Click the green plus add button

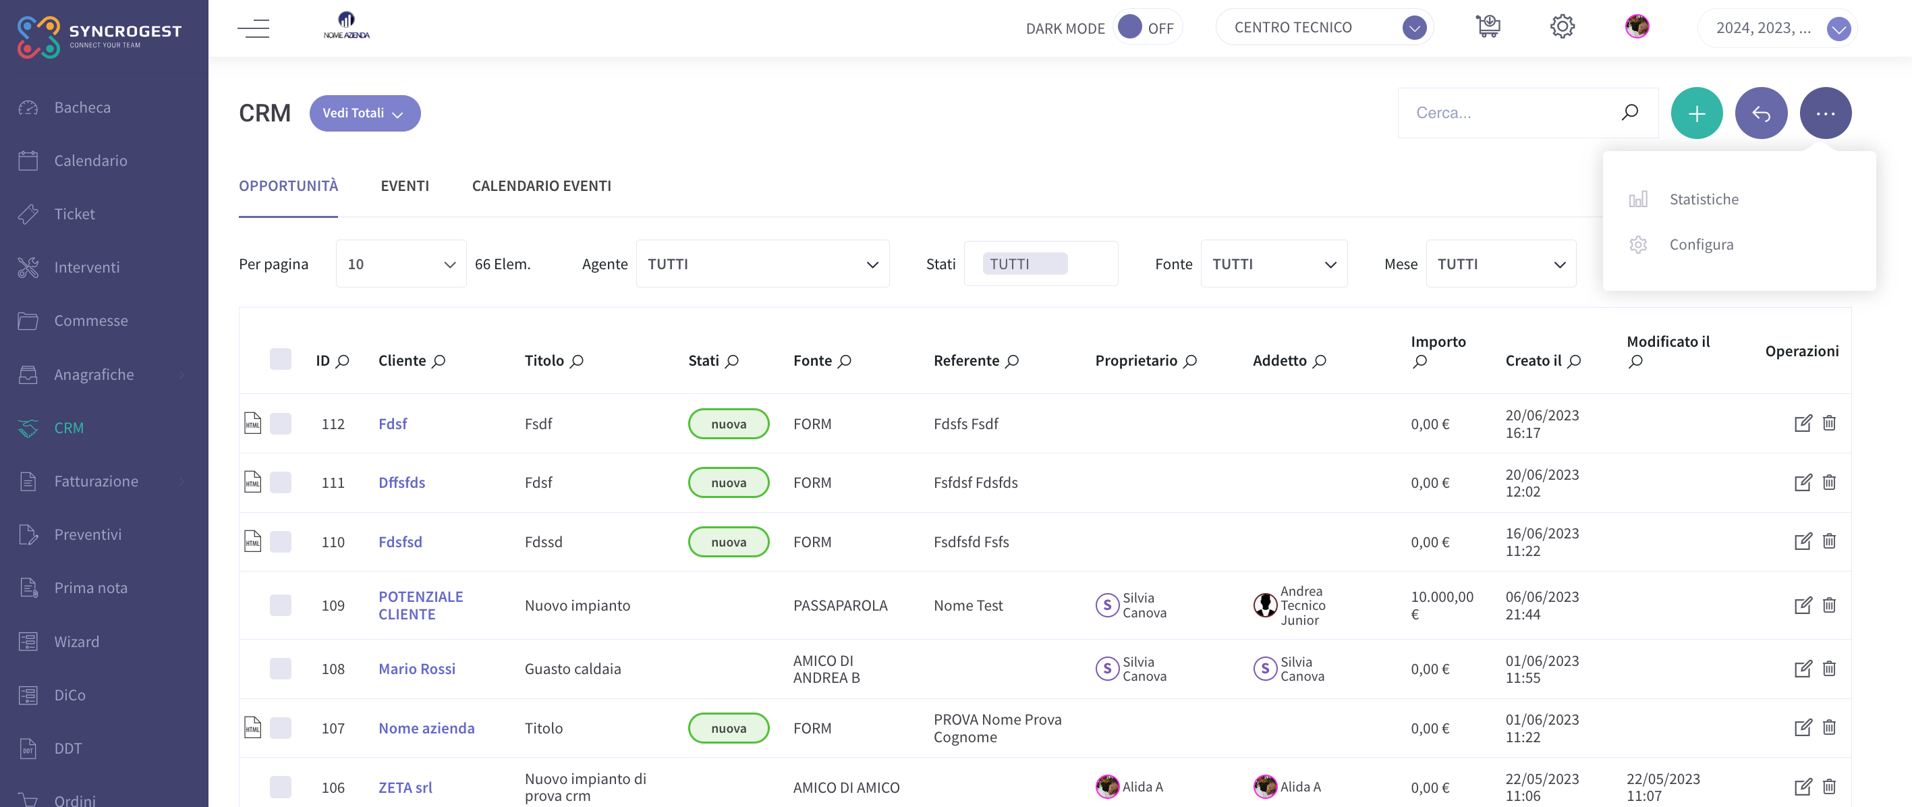(x=1696, y=113)
